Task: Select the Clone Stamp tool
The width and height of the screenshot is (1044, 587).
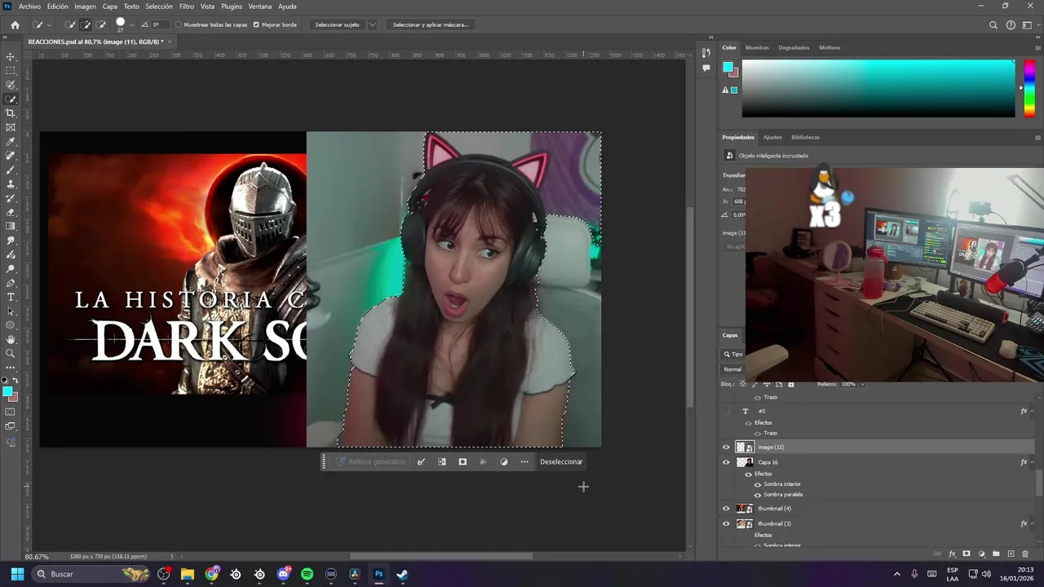Action: coord(11,184)
